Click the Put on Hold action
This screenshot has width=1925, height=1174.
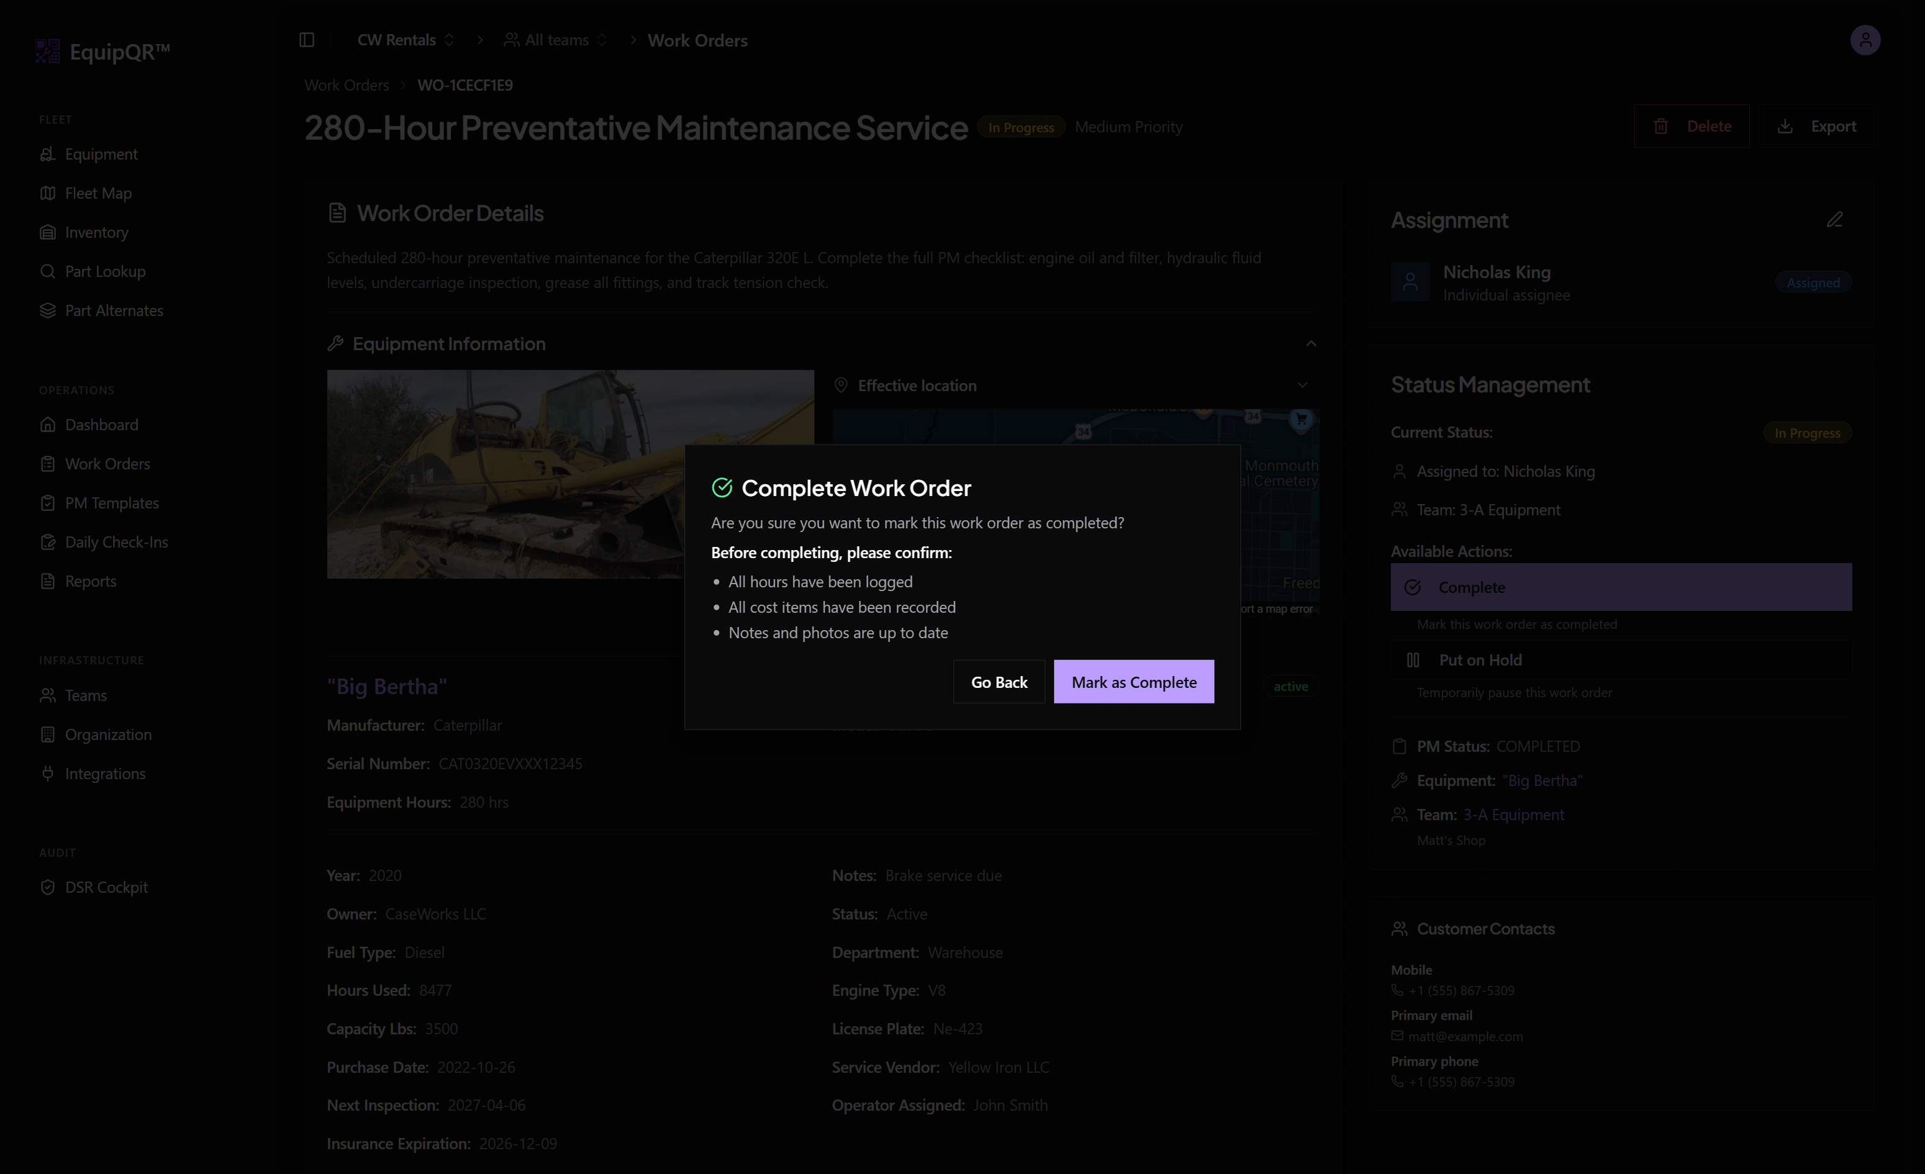coord(1620,660)
